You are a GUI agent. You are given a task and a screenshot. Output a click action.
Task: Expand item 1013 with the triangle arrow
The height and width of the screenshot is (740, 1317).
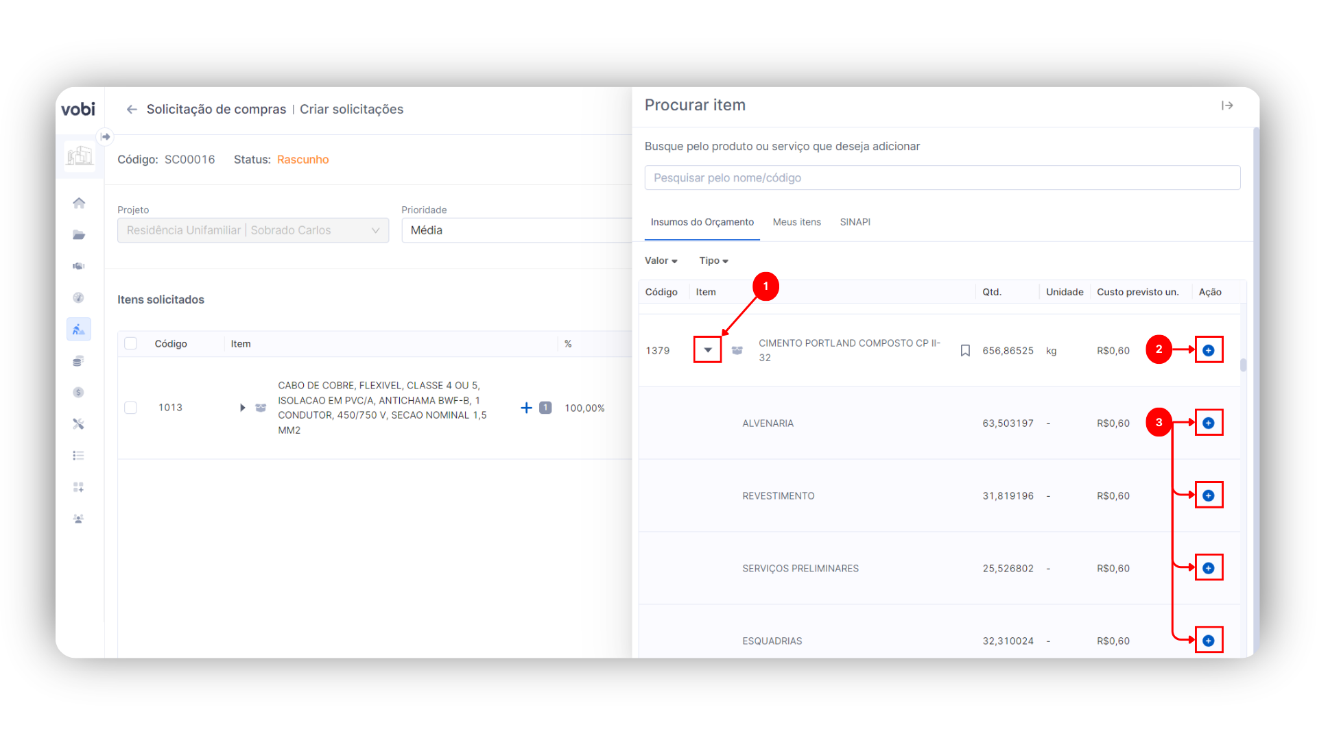242,408
